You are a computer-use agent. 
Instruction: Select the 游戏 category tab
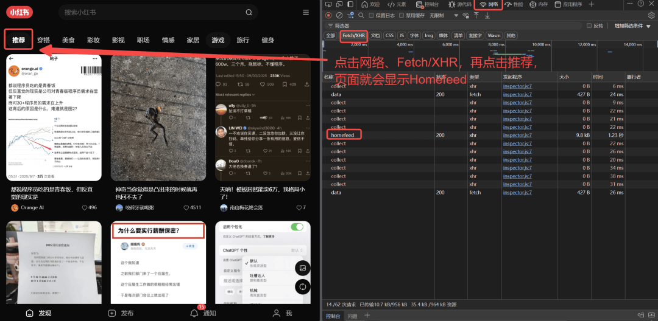218,40
